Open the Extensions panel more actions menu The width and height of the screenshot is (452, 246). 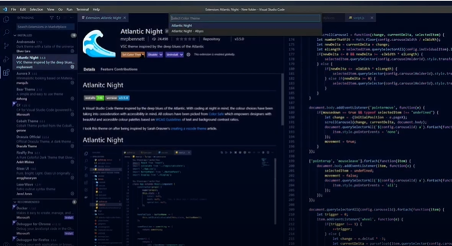tap(71, 18)
